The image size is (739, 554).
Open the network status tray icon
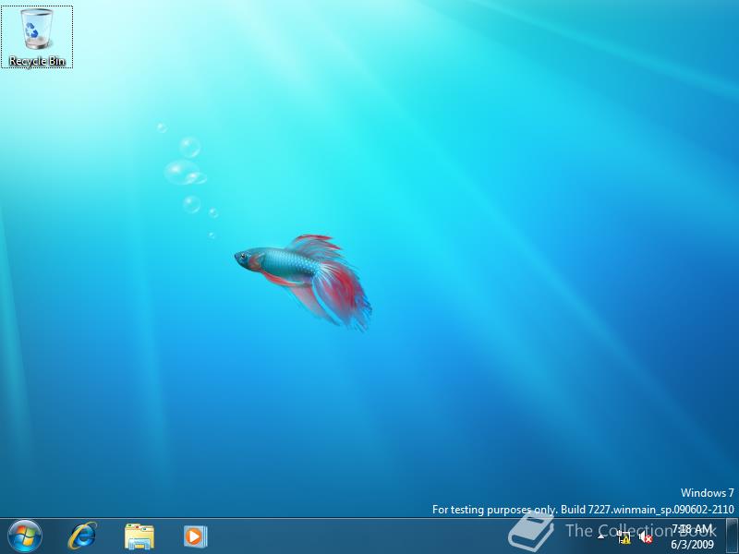pyautogui.click(x=623, y=536)
